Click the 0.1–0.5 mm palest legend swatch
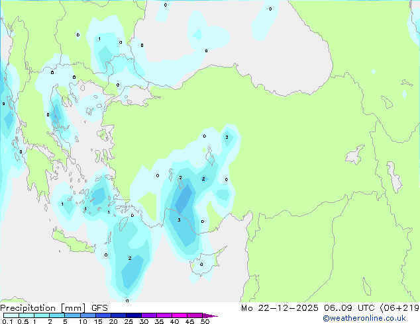The height and width of the screenshot is (324, 420). (11, 315)
